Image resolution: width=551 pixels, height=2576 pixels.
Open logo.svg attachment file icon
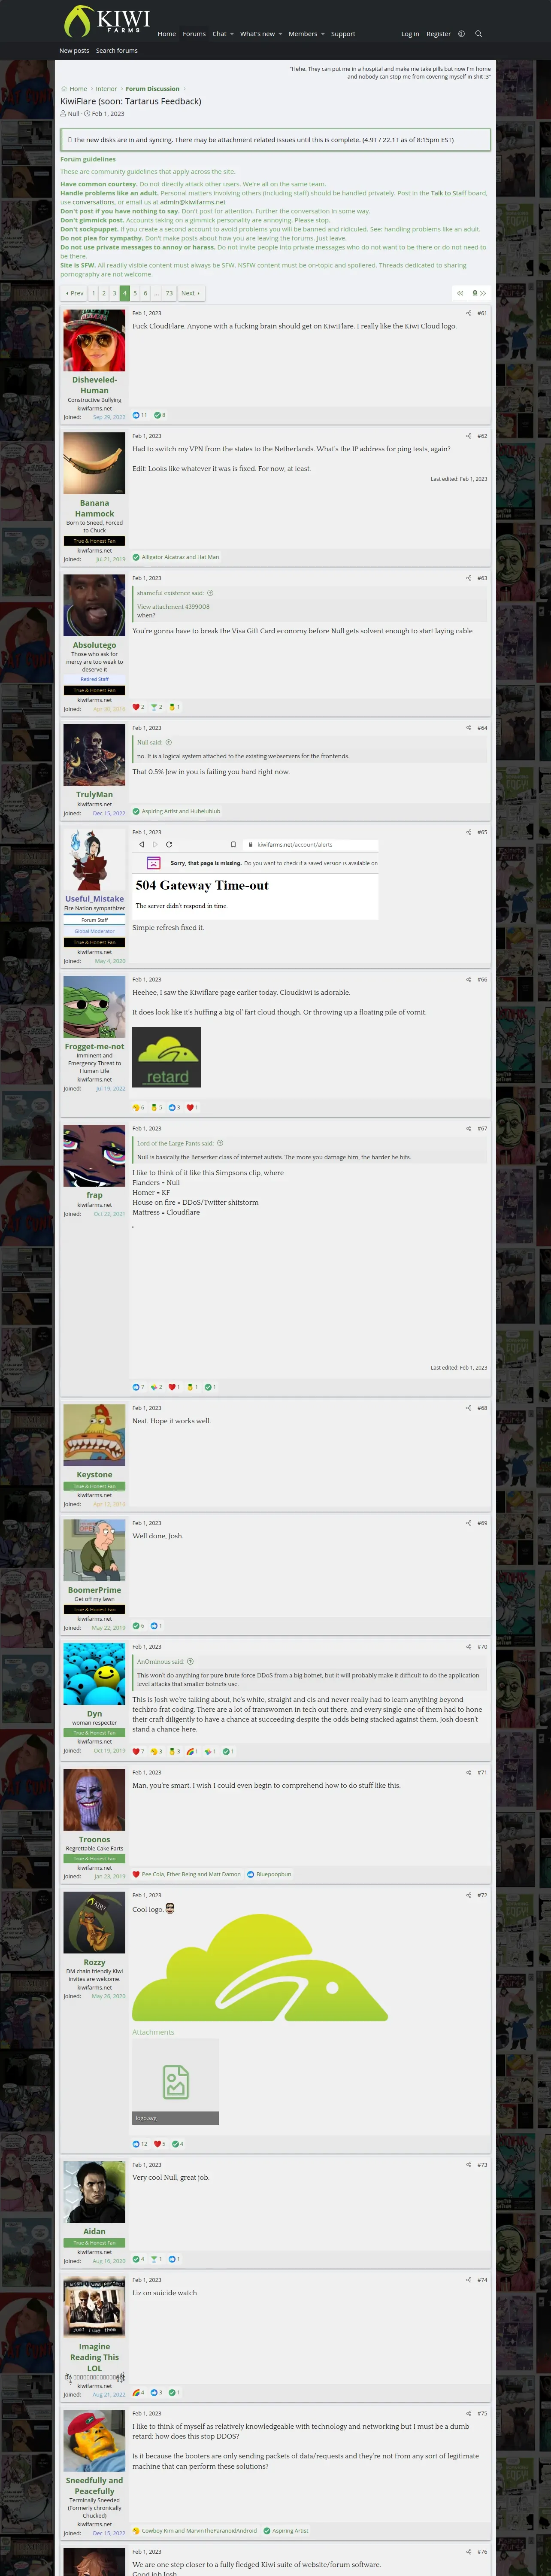coord(175,2081)
